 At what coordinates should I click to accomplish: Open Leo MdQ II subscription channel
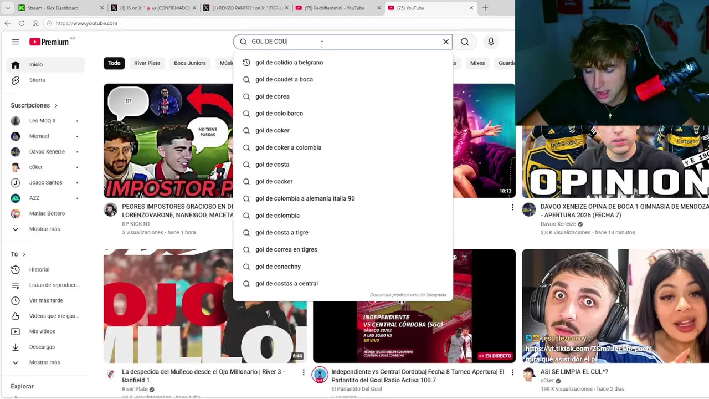pyautogui.click(x=46, y=120)
